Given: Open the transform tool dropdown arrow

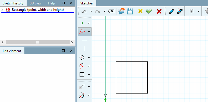Looking at the screenshot, I should (89, 86).
